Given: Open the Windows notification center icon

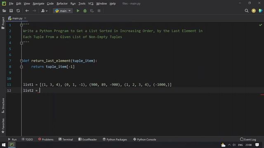Looking at the screenshot, I should [257, 145].
